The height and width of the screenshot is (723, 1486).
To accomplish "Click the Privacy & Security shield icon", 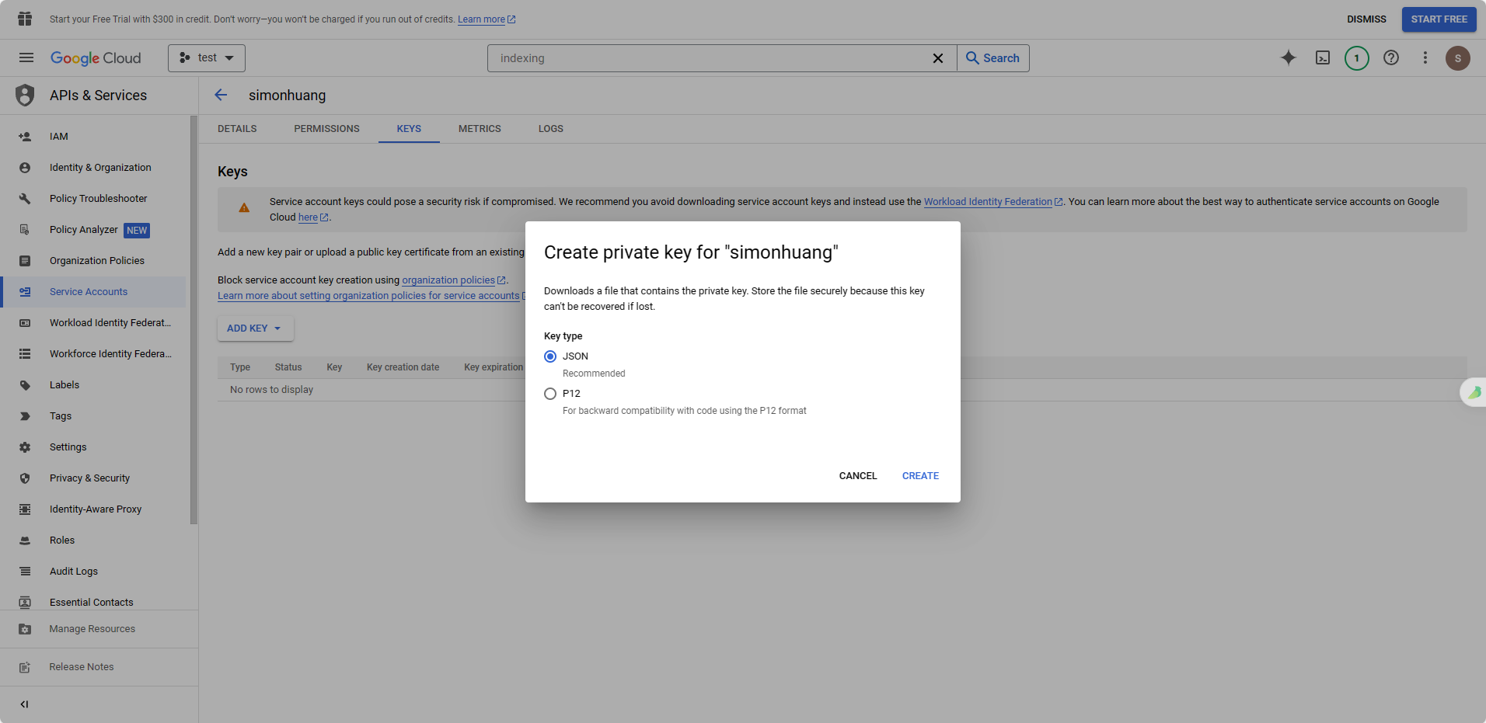I will (x=25, y=478).
